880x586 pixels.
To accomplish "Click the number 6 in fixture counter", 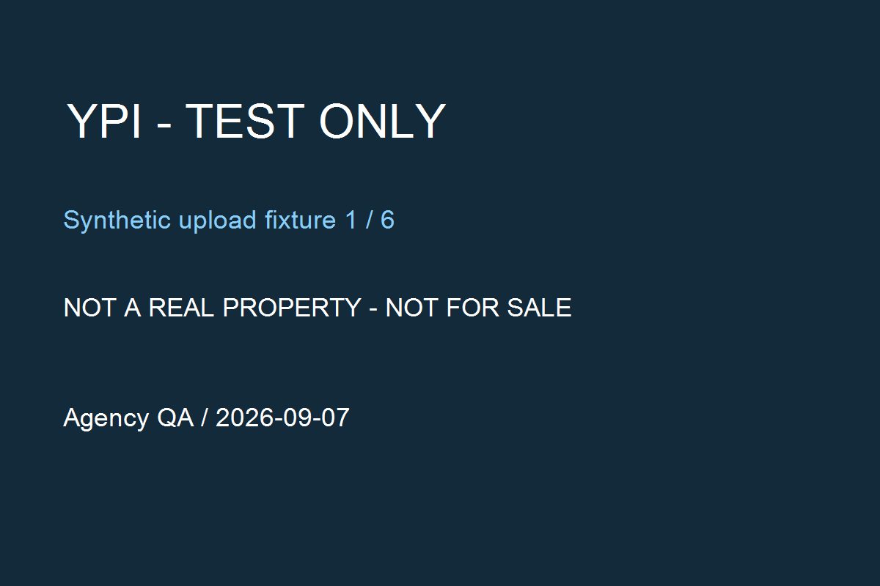I will (x=387, y=220).
